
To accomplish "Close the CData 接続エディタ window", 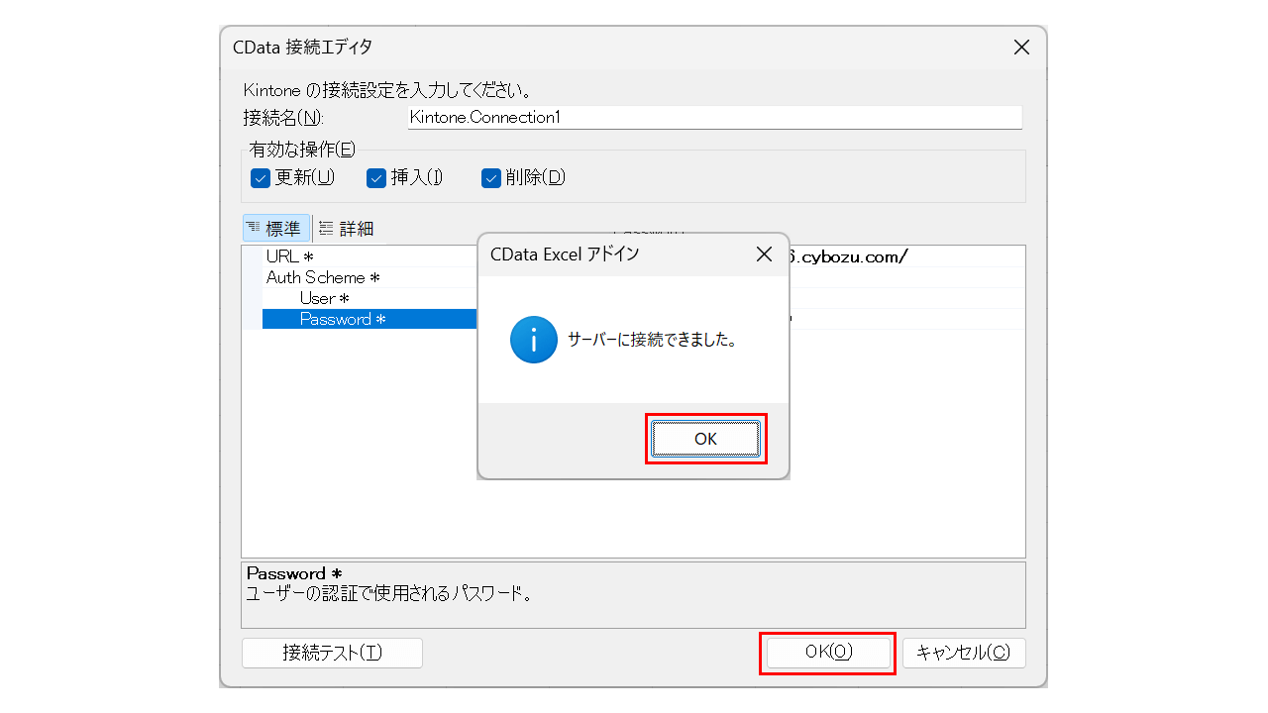I will coord(1021,47).
